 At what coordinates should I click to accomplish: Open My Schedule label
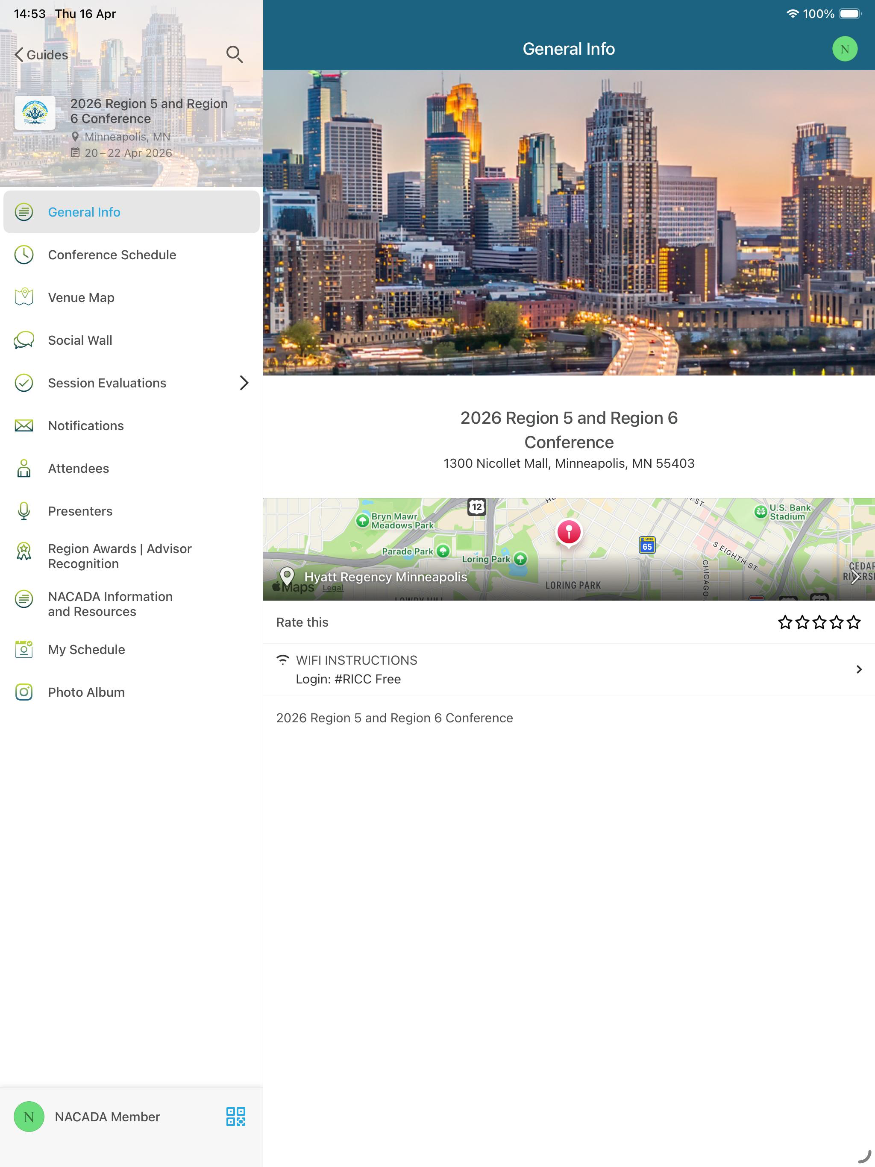[87, 649]
